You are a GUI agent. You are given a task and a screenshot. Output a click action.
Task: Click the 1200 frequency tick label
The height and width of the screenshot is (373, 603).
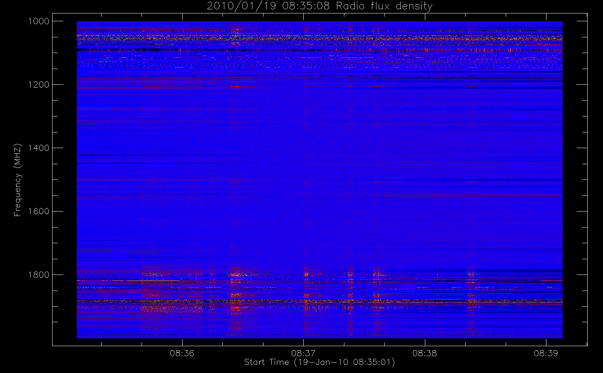(x=39, y=85)
